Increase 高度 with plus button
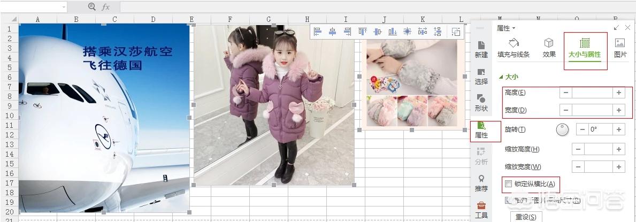 coord(618,93)
